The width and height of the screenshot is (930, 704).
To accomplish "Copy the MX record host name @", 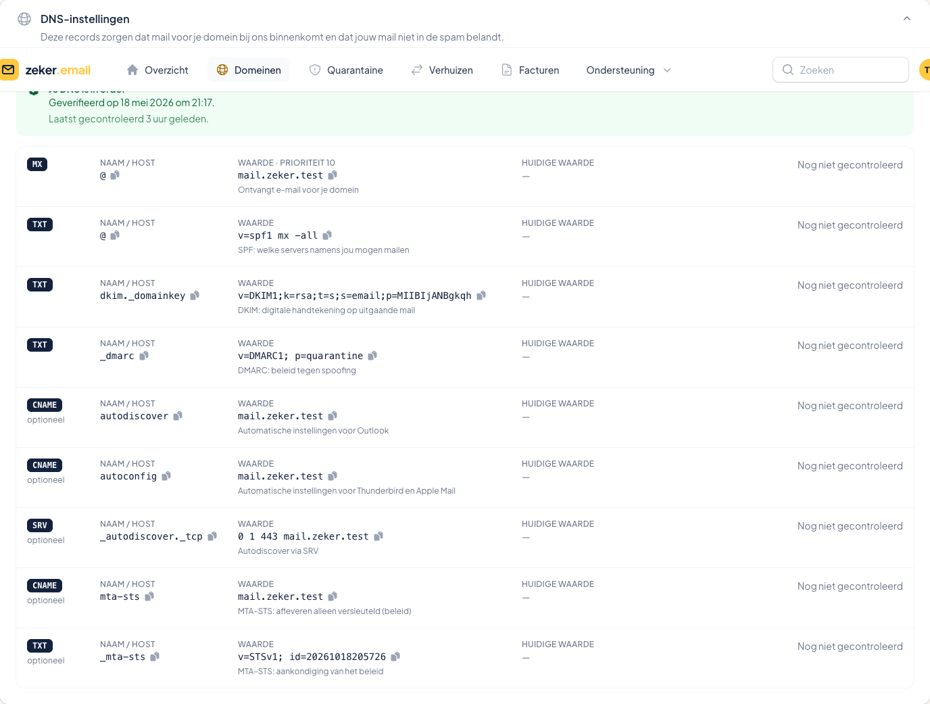I will pos(115,175).
